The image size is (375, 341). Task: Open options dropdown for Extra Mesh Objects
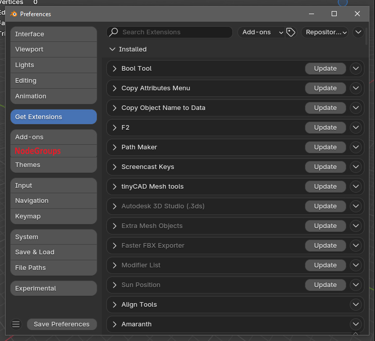point(356,226)
